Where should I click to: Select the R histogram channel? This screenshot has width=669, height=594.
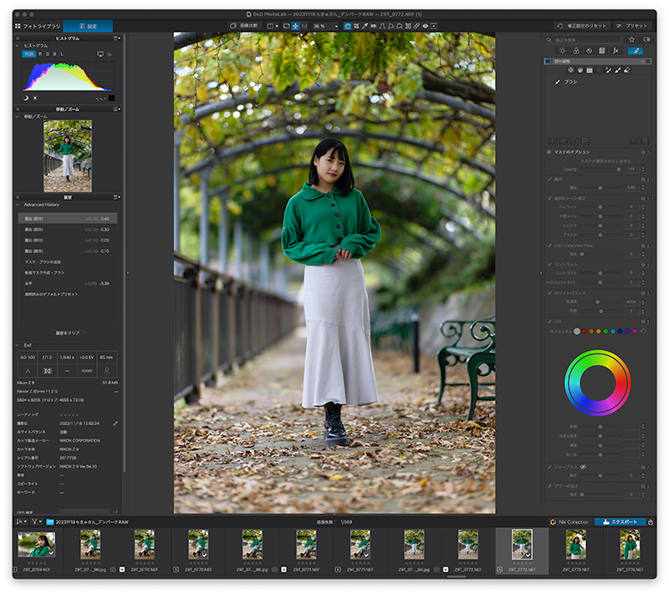[40, 54]
